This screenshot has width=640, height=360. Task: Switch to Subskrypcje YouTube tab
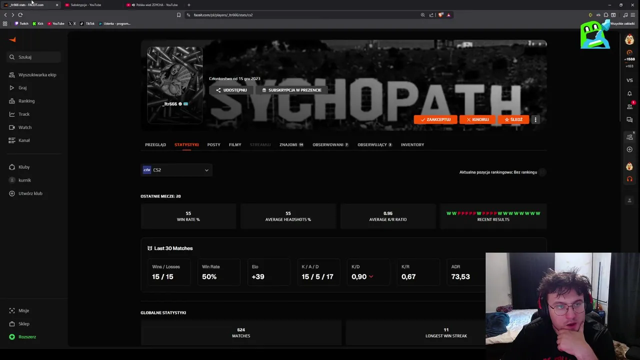[x=91, y=5]
